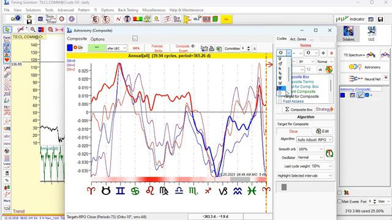
Task: Click the colorful pie ball icon beside ok
Action: [329, 70]
